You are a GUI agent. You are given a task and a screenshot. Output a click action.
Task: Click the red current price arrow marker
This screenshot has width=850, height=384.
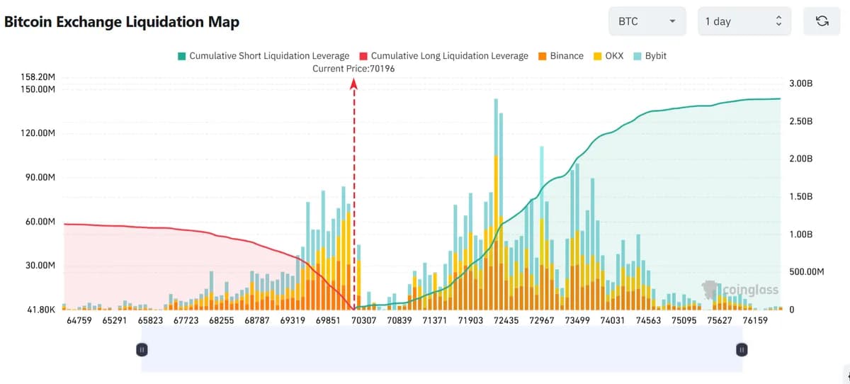[x=353, y=84]
